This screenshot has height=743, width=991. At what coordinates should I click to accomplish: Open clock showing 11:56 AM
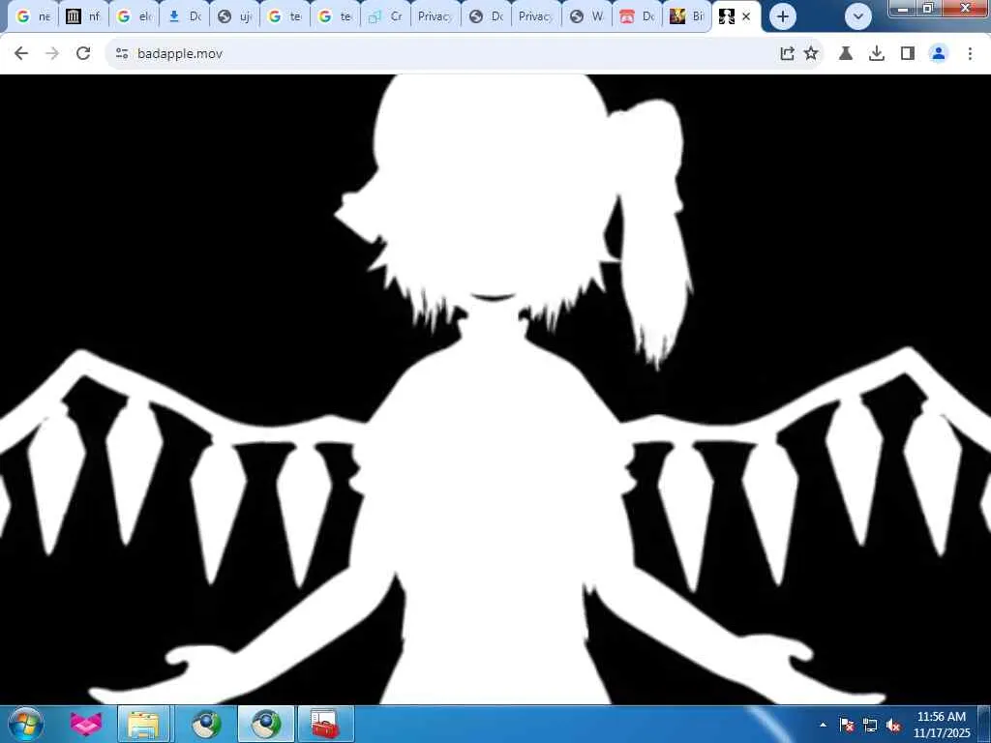[x=941, y=724]
